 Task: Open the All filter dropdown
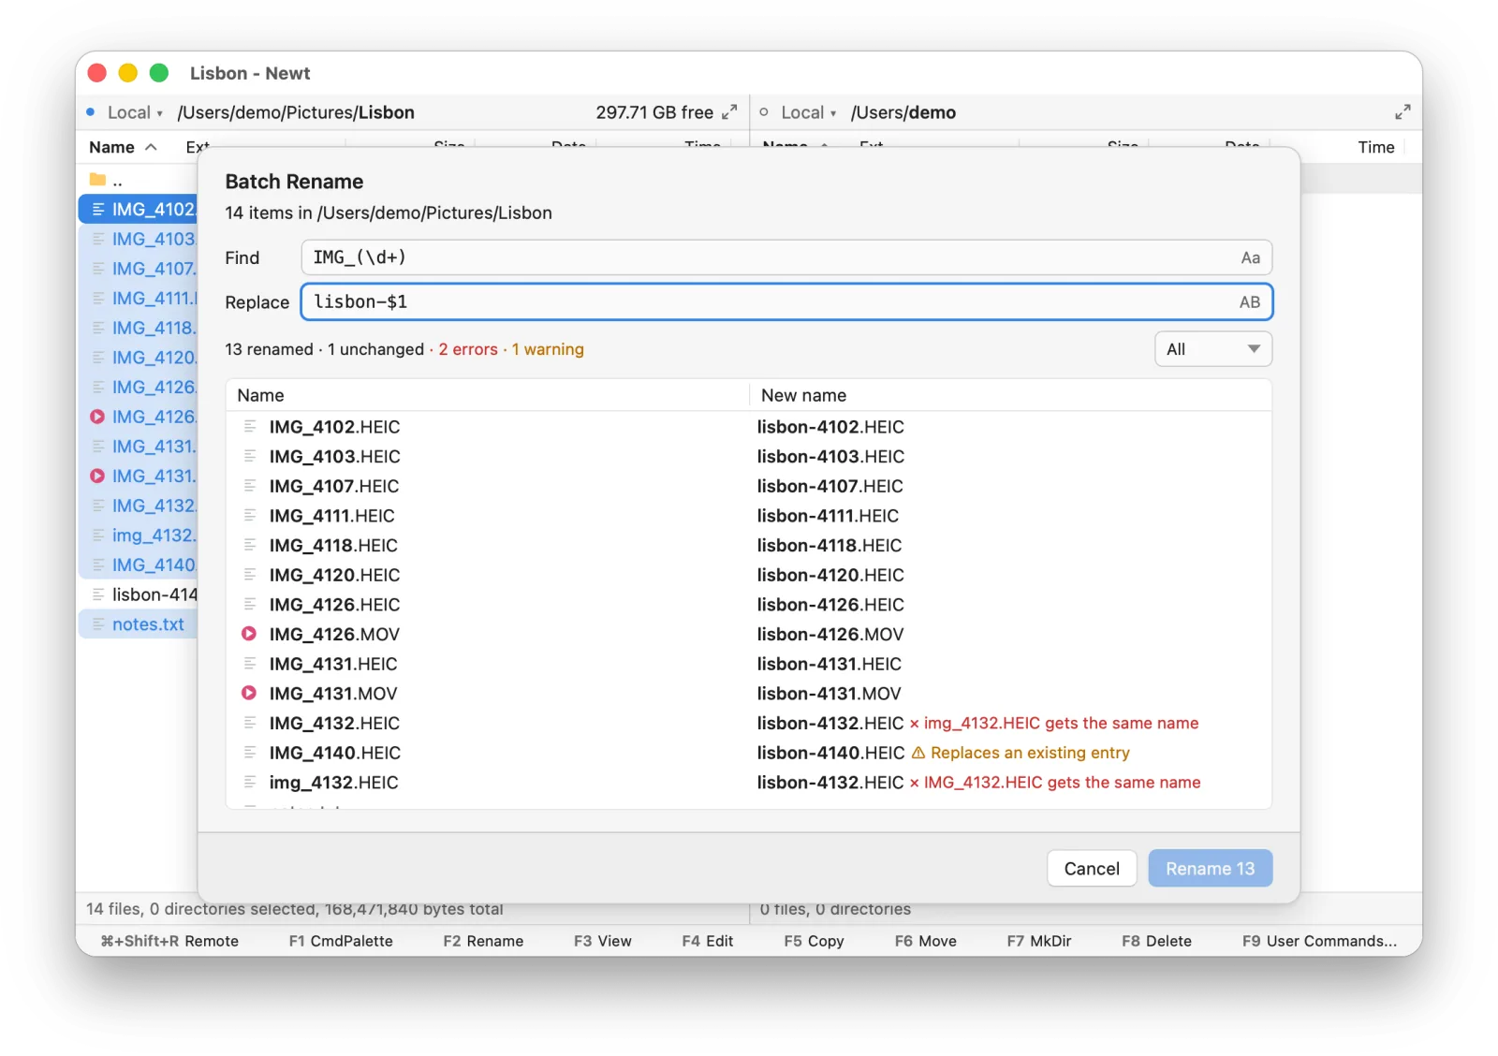point(1212,349)
